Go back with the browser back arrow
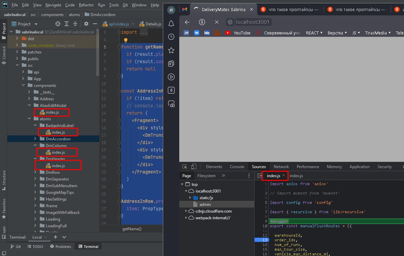Viewport: 404px width, 256px height. pos(187,22)
